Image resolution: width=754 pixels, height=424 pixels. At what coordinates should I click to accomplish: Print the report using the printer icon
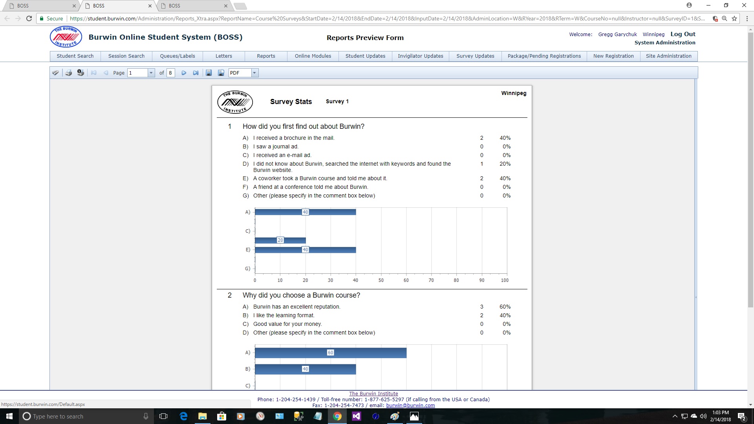click(x=68, y=73)
